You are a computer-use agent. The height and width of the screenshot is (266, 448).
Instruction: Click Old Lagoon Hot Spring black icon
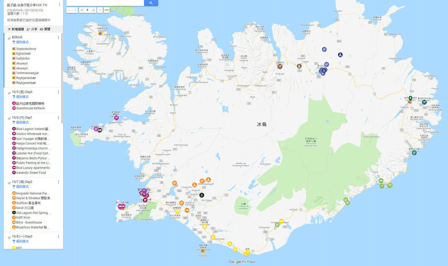click(14, 213)
